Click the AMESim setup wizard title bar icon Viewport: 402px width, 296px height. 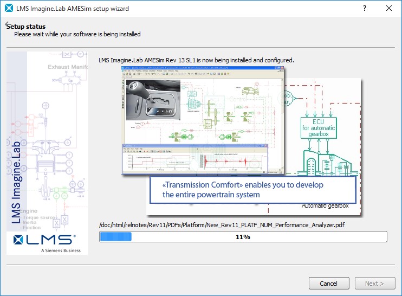tap(8, 8)
